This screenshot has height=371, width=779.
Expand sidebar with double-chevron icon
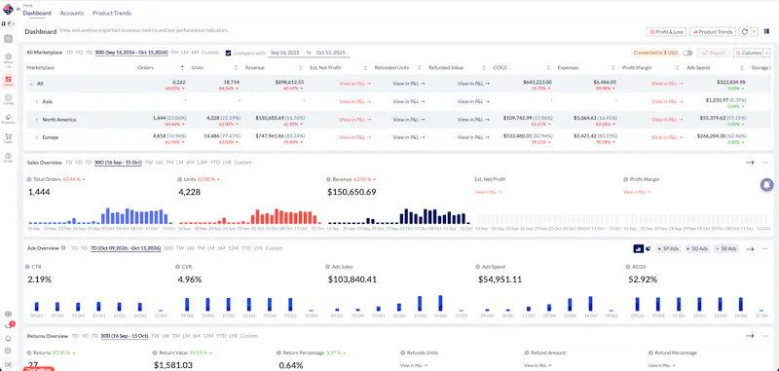pyautogui.click(x=19, y=9)
